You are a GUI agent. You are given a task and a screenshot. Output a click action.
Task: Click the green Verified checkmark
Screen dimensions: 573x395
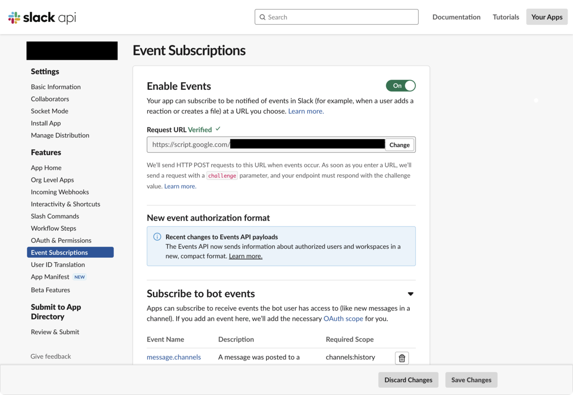coord(218,129)
